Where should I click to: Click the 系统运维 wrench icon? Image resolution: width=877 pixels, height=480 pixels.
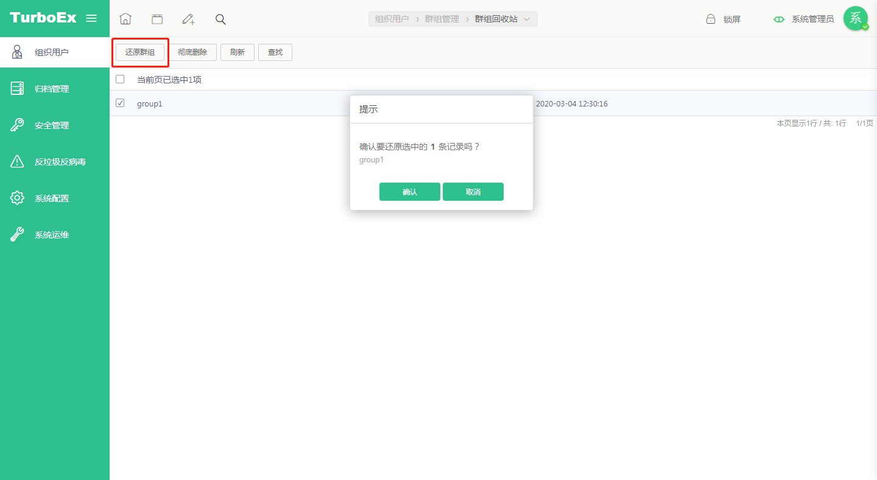click(x=17, y=235)
